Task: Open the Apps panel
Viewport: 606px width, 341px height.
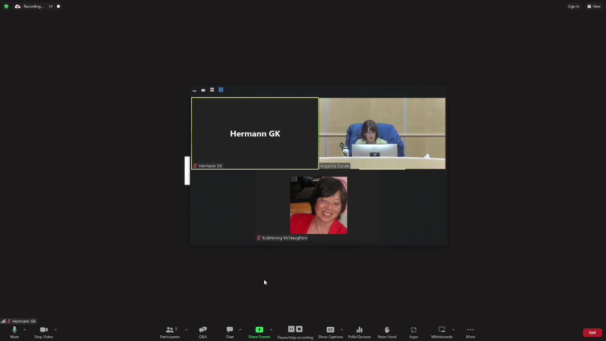Action: point(413,332)
